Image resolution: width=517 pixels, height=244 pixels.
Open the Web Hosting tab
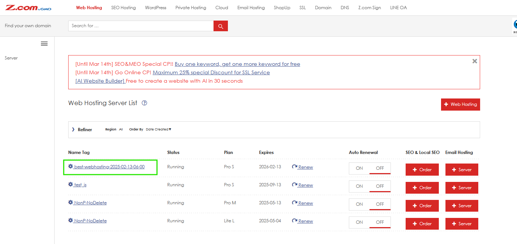tap(89, 8)
